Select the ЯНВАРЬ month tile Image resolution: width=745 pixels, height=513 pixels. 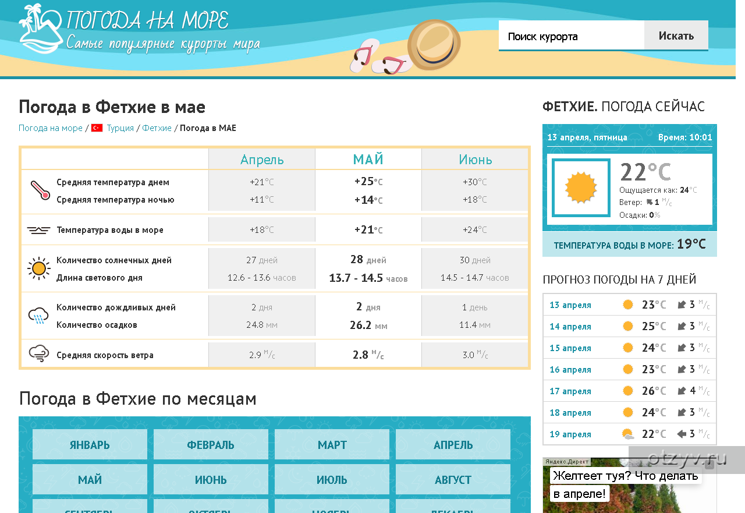(x=90, y=445)
